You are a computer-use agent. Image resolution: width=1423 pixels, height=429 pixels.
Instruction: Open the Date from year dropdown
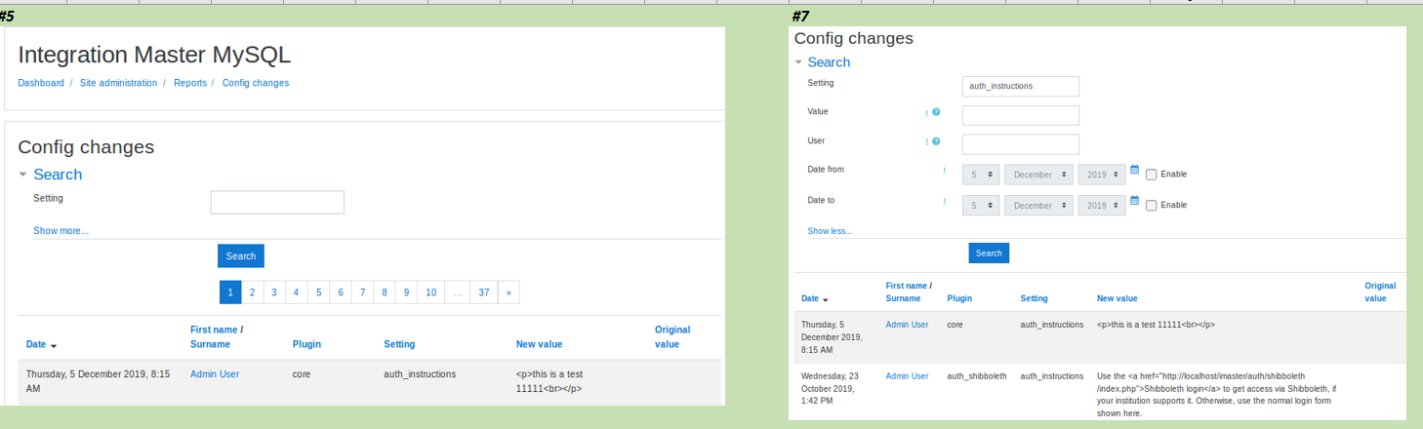(x=1103, y=175)
